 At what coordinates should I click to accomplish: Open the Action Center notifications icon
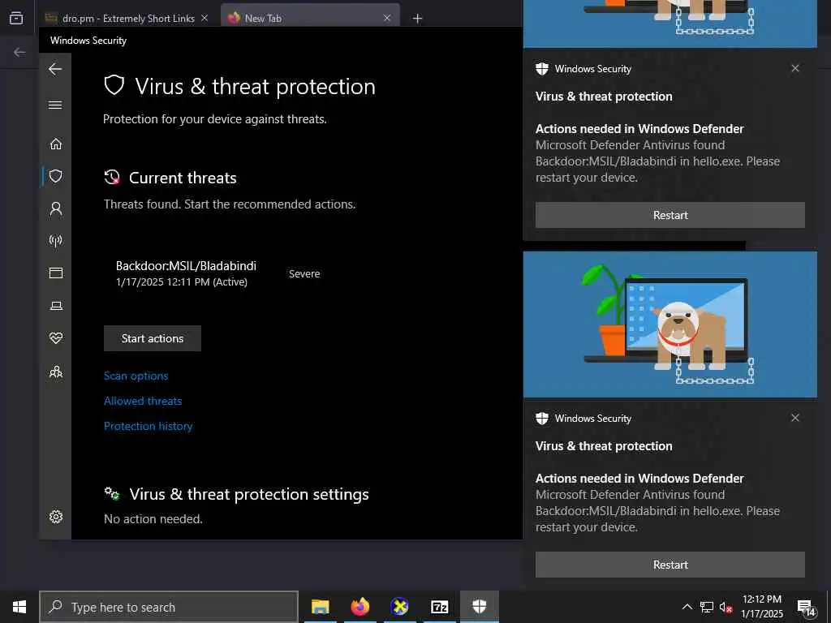point(806,607)
